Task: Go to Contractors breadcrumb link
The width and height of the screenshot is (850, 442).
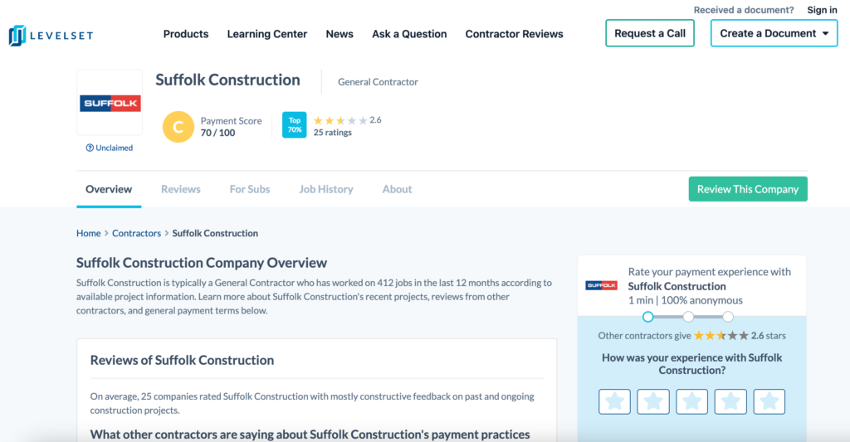Action: [136, 233]
